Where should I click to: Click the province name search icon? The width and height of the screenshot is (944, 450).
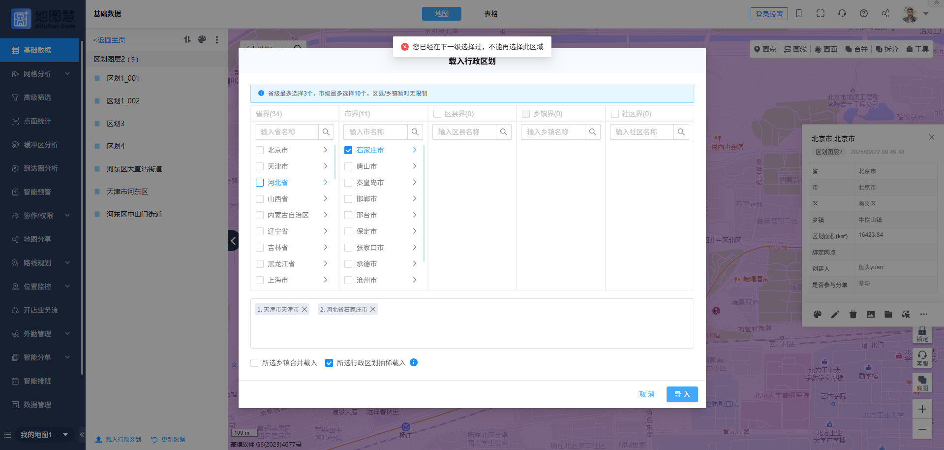(x=326, y=132)
